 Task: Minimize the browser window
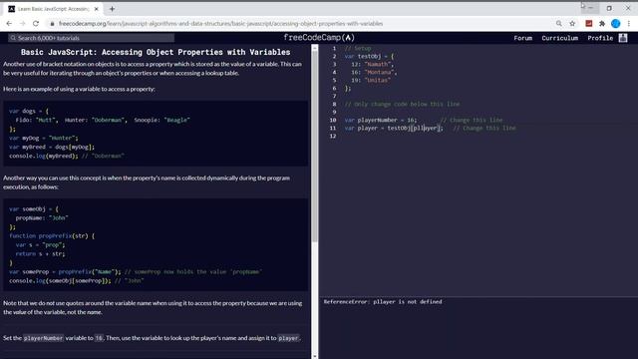590,8
